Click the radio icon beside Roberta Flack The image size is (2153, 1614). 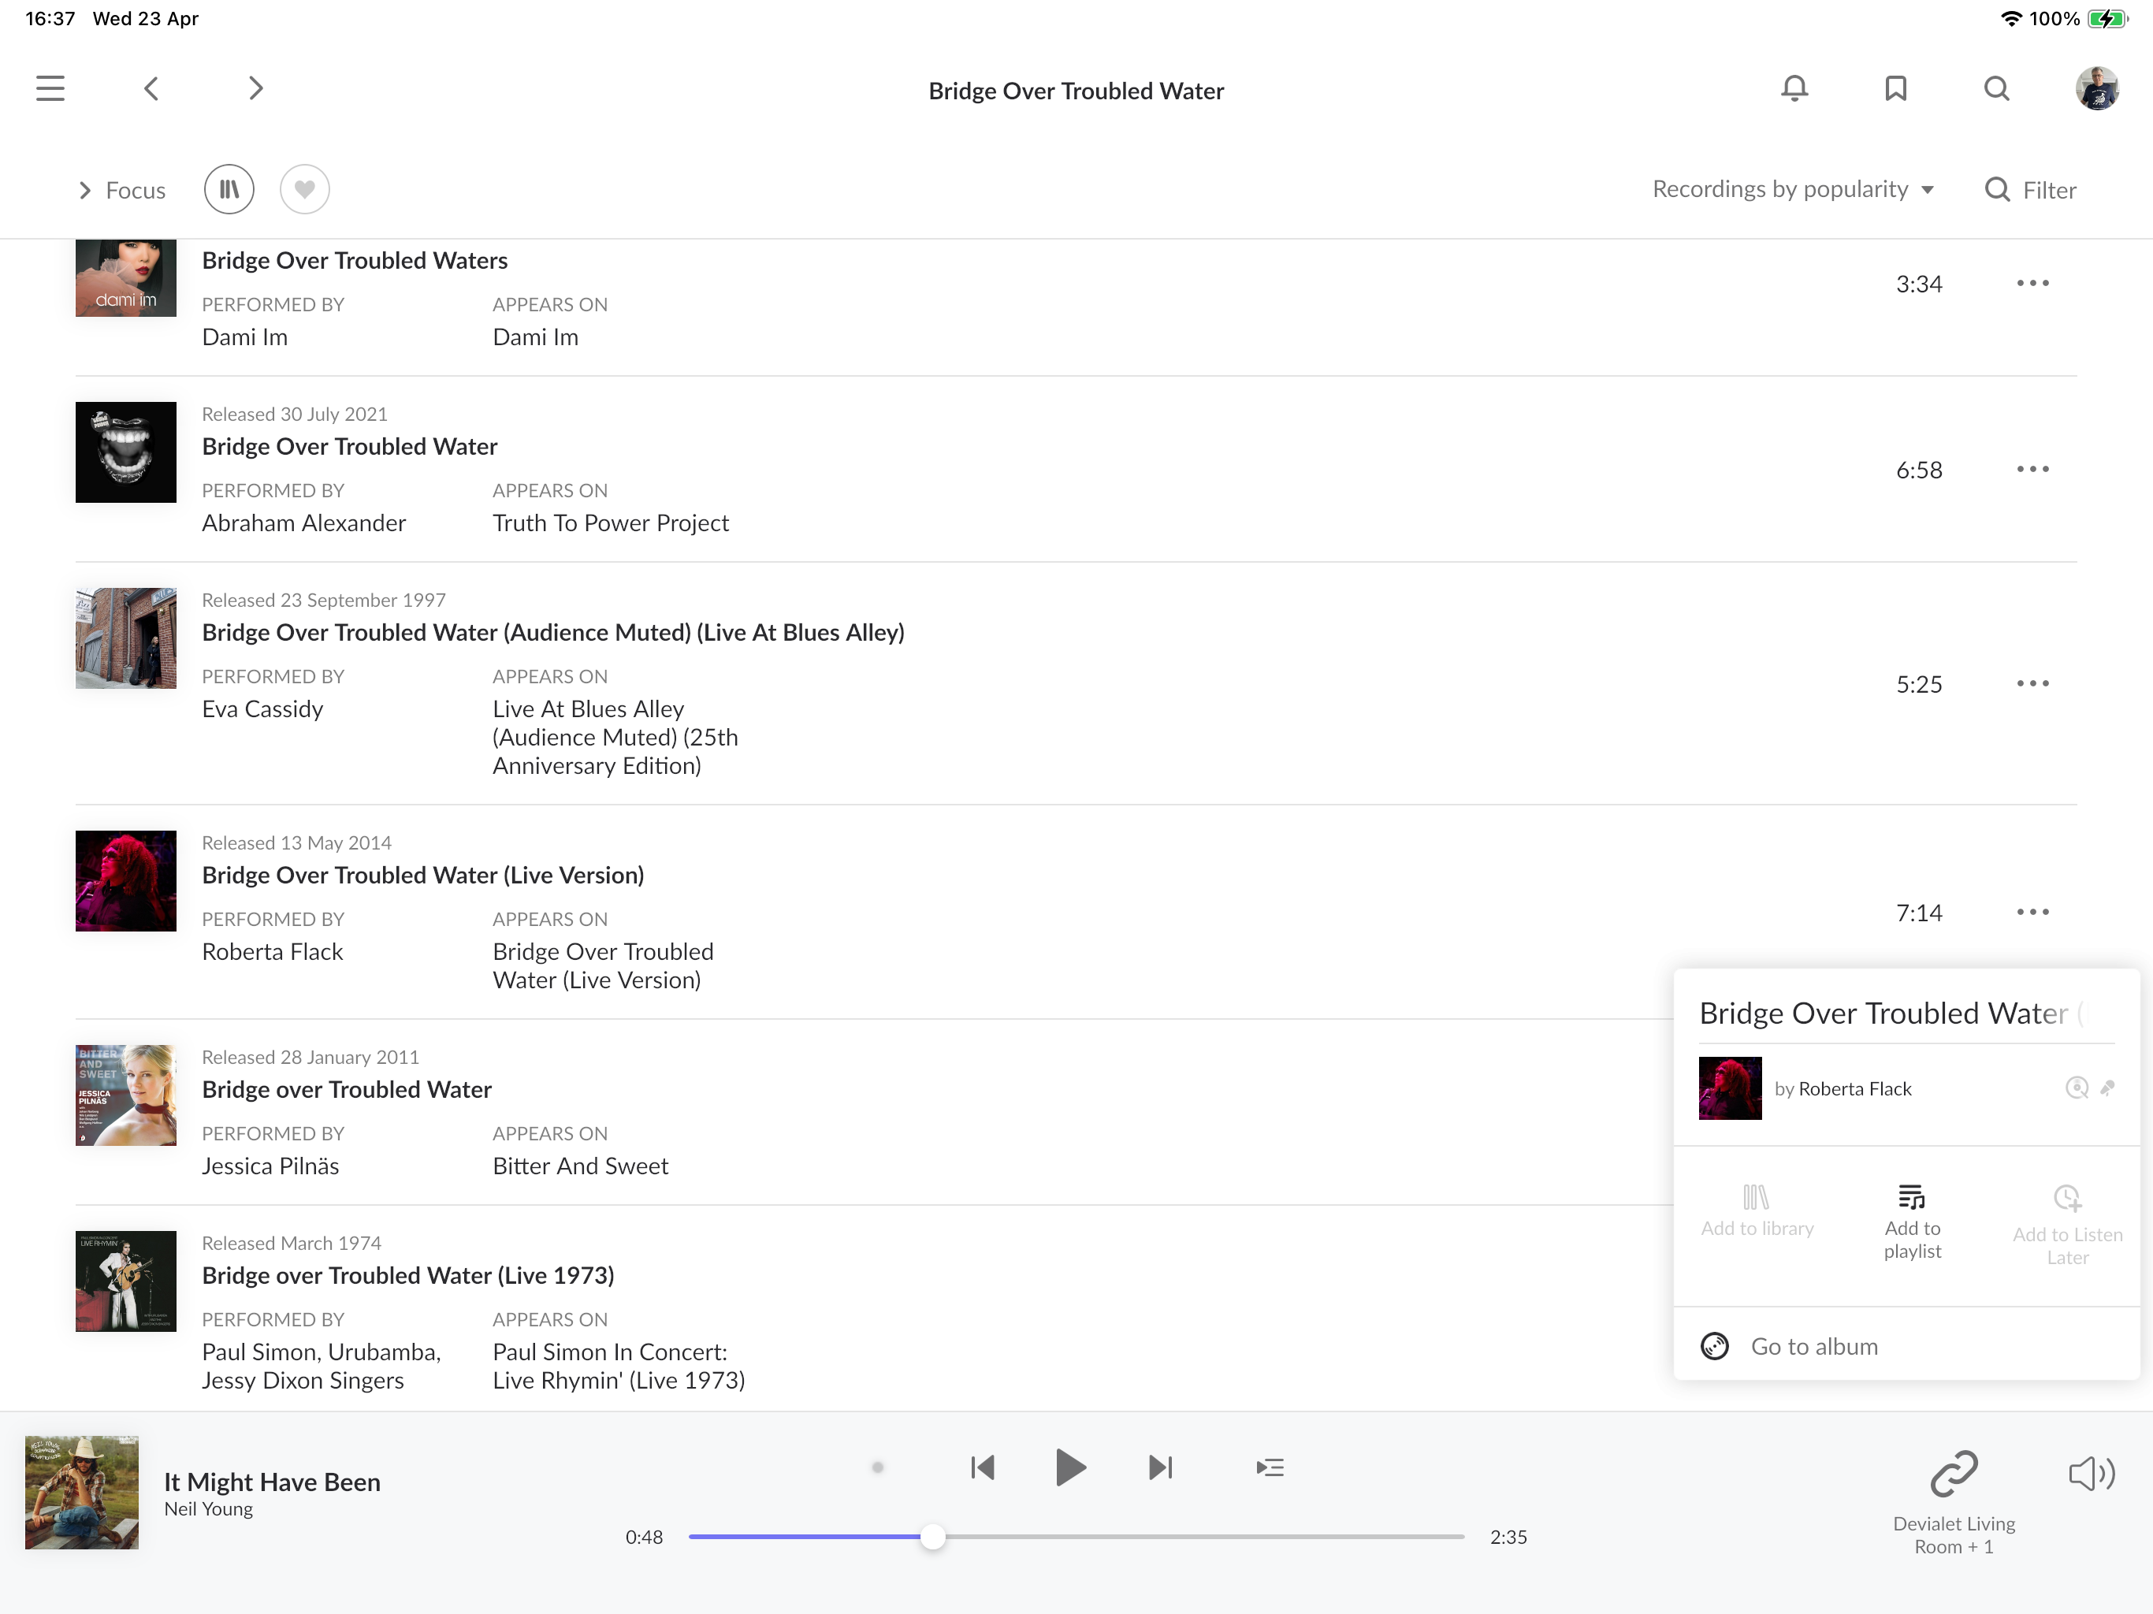coord(2076,1088)
